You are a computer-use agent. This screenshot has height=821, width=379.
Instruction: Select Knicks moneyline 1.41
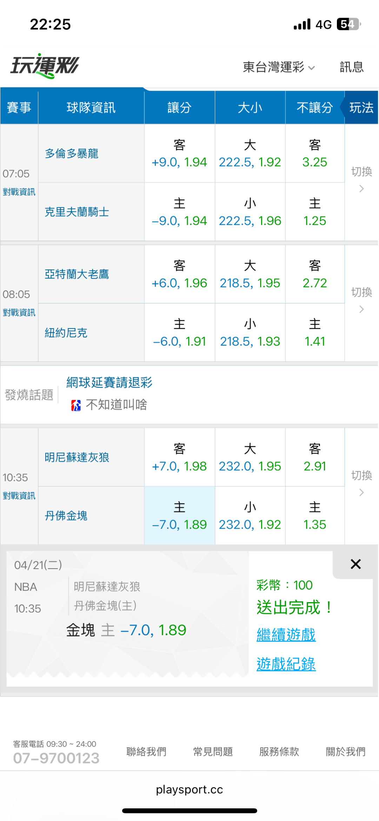[315, 333]
